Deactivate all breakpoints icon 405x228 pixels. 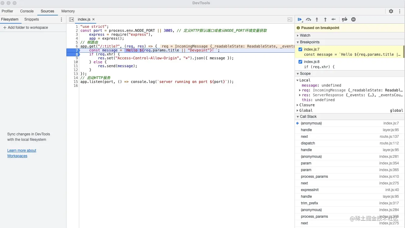[x=345, y=19]
